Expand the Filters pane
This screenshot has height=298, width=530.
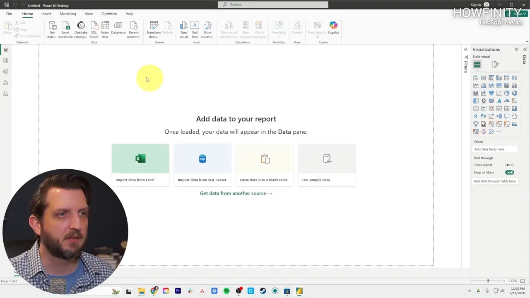[466, 49]
